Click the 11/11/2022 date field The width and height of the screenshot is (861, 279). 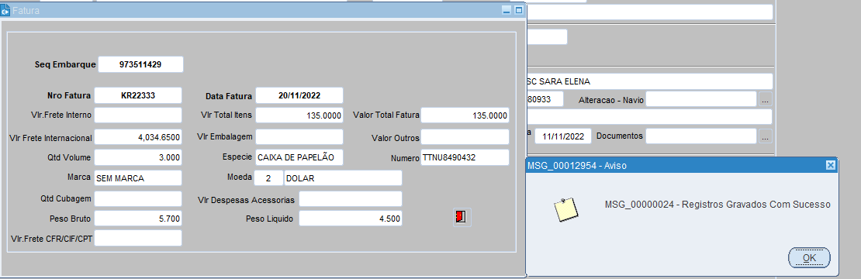[x=563, y=136]
